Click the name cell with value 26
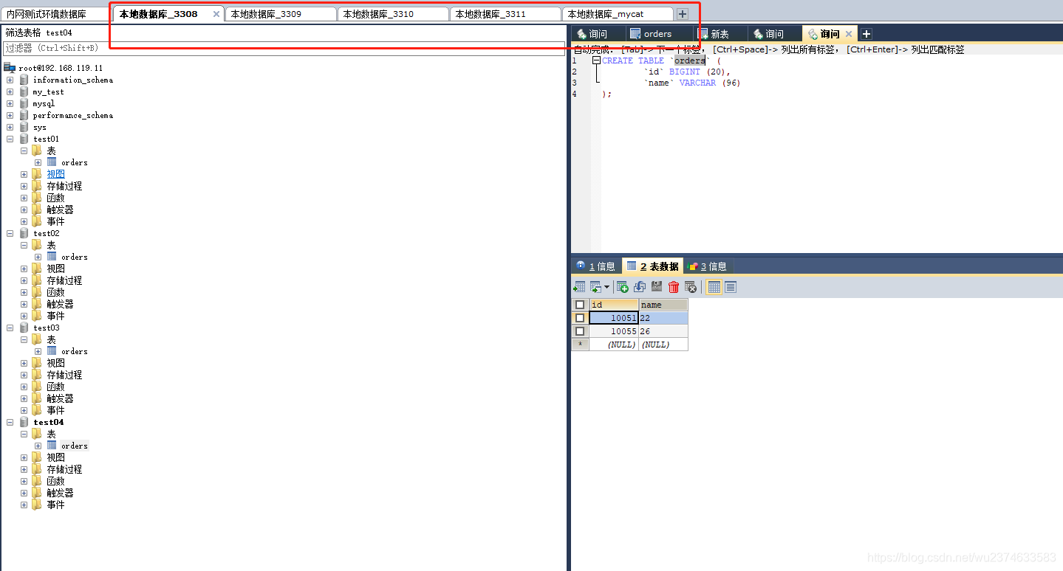 coord(663,331)
